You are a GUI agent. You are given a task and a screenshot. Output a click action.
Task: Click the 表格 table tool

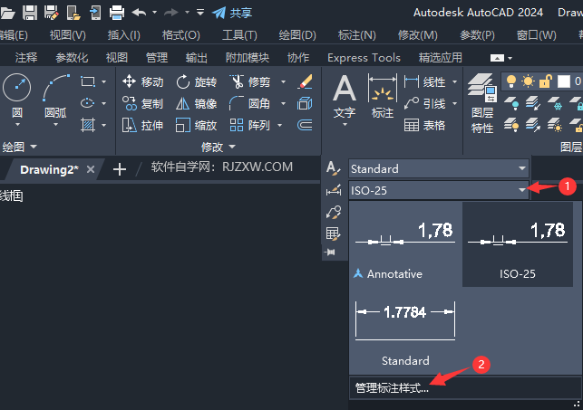click(x=424, y=126)
